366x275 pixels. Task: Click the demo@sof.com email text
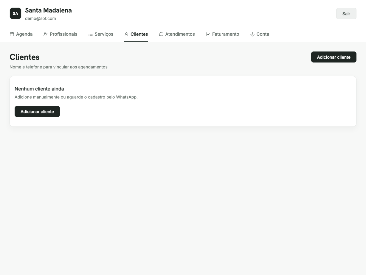click(x=41, y=18)
